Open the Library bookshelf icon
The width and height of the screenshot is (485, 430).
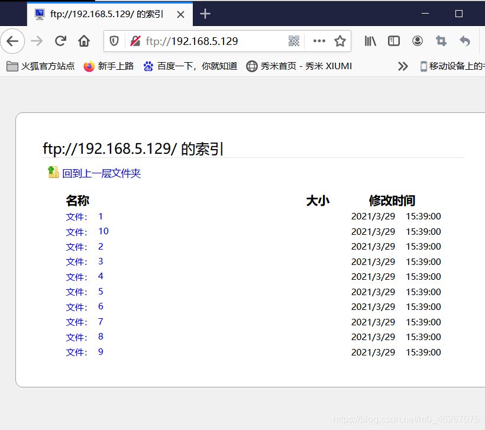[370, 41]
